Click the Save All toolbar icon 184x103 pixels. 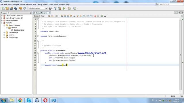(x=15, y=8)
